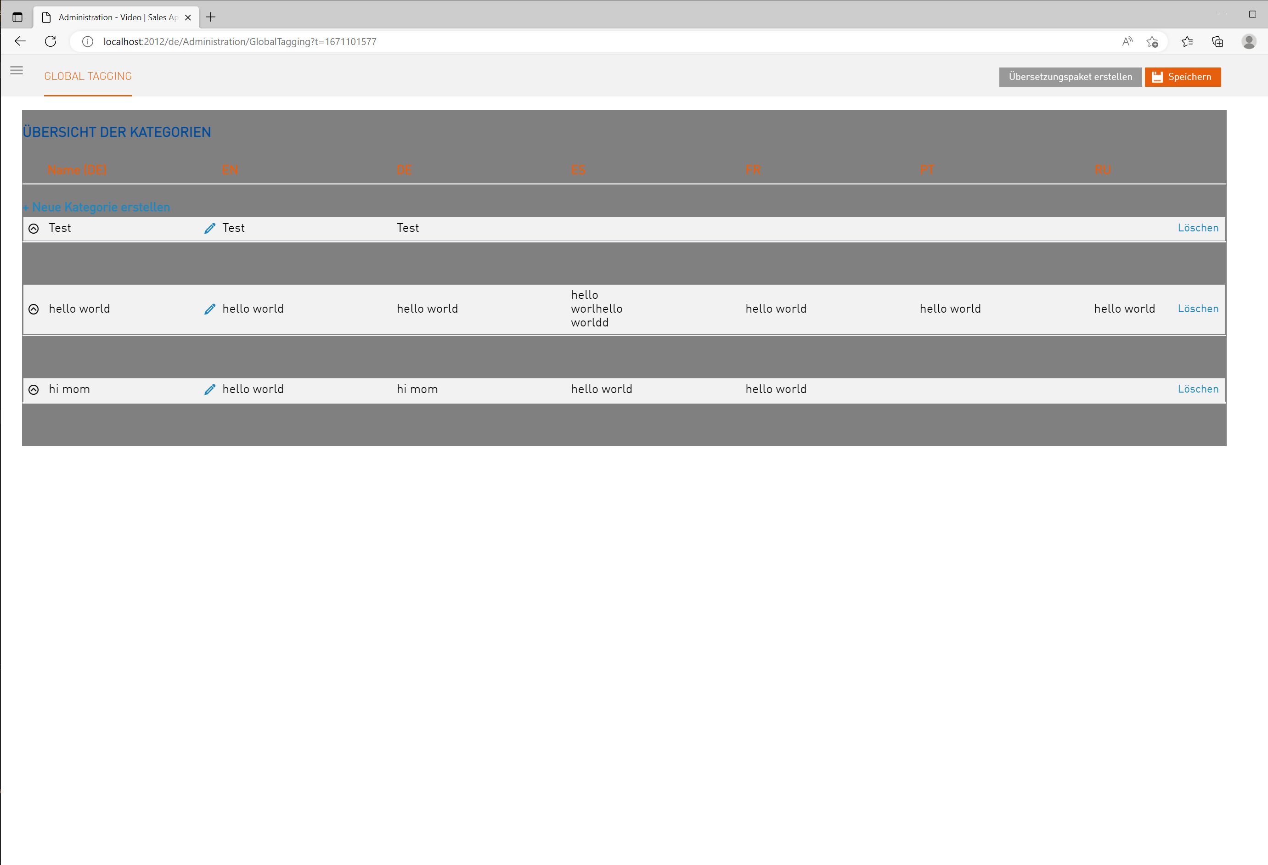Click Neue Kategorie erstellen link
1268x865 pixels.
coord(96,207)
